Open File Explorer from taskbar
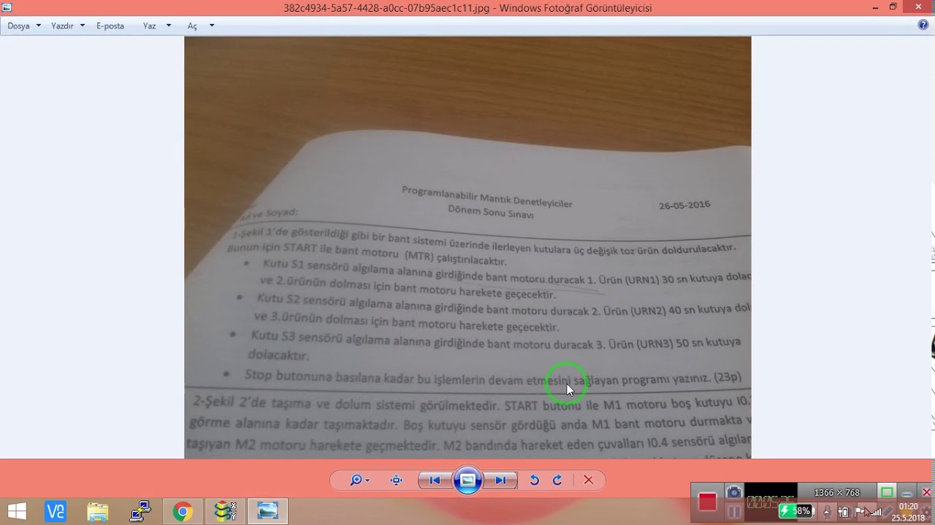The height and width of the screenshot is (525, 935). pos(97,511)
